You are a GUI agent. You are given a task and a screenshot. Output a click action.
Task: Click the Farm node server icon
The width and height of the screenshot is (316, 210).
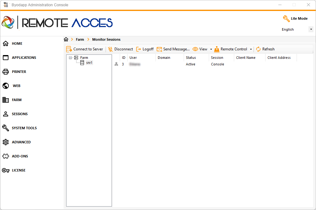pyautogui.click(x=76, y=58)
